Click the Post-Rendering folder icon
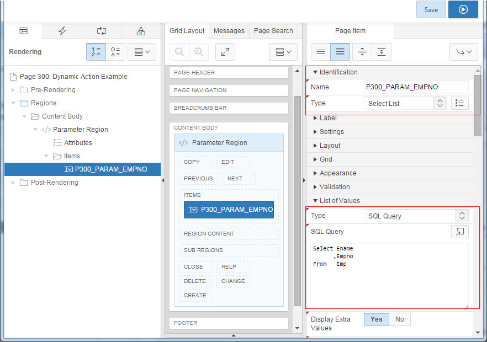 click(24, 183)
